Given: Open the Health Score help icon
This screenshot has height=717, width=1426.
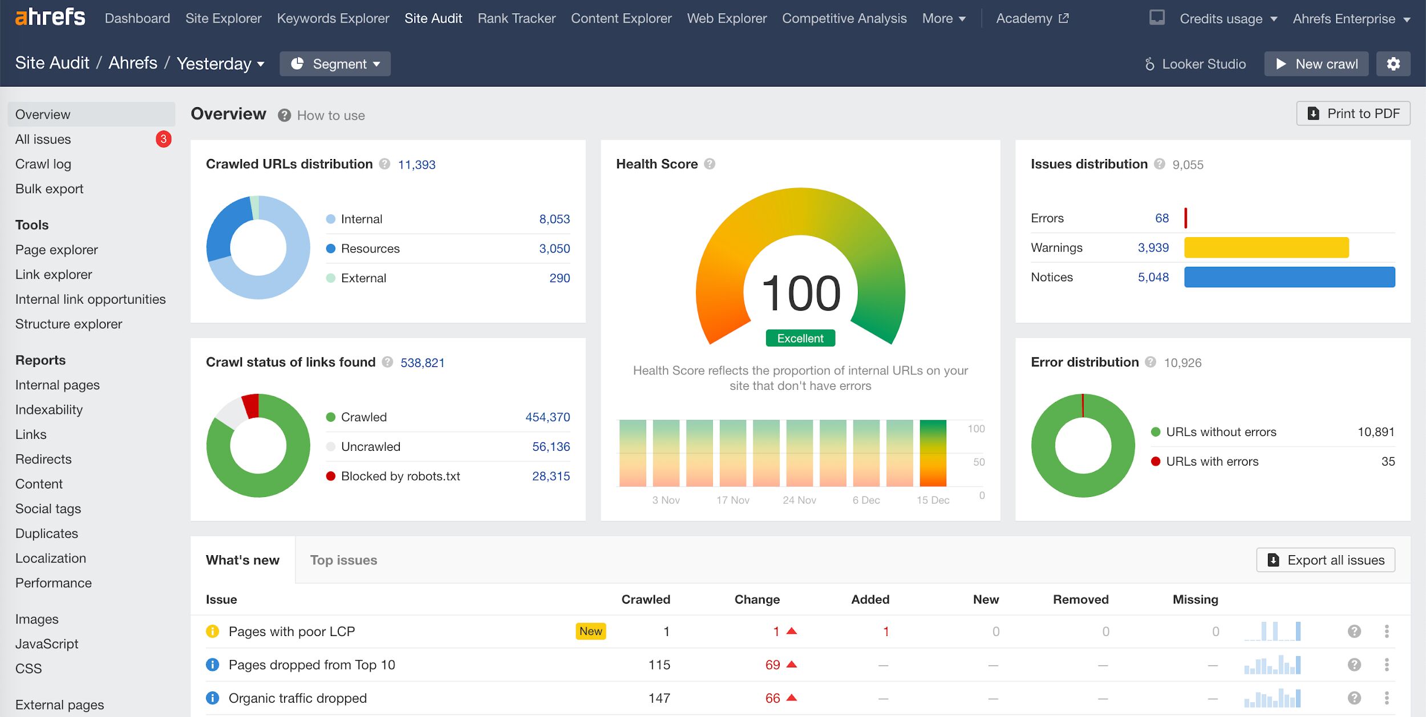Looking at the screenshot, I should 710,164.
